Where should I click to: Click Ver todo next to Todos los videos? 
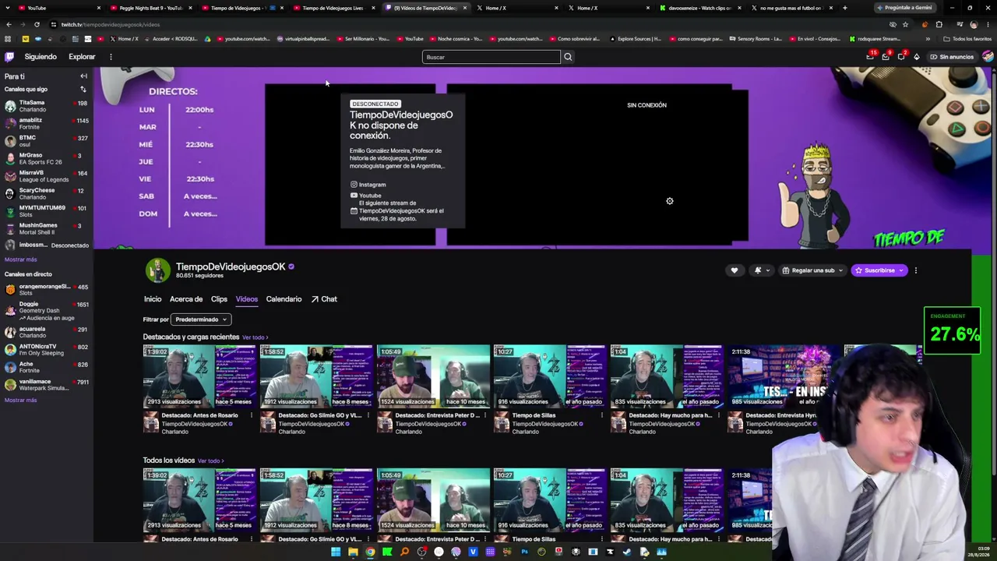pyautogui.click(x=210, y=461)
